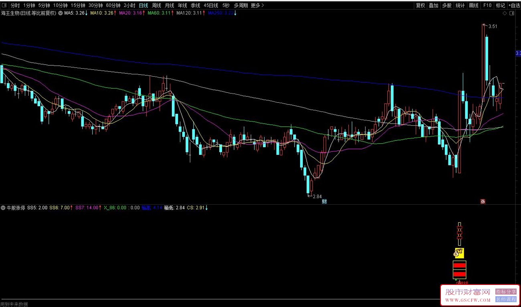Click the 统计 statistics button

460,6
